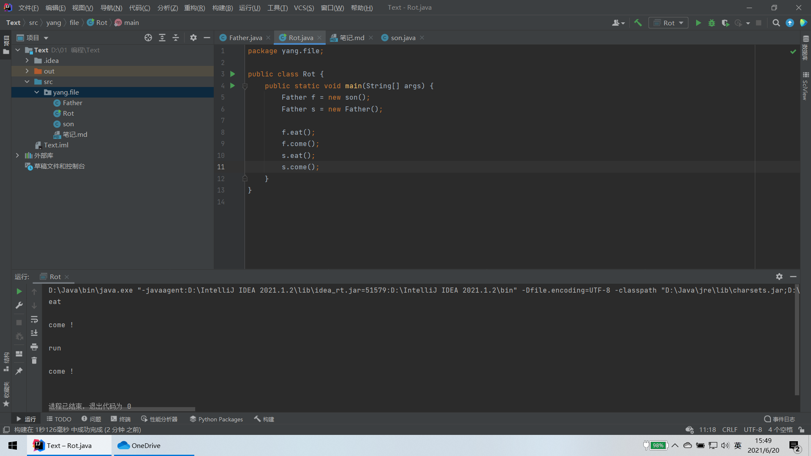
Task: Toggle soft-wrap in the run console
Action: point(34,319)
